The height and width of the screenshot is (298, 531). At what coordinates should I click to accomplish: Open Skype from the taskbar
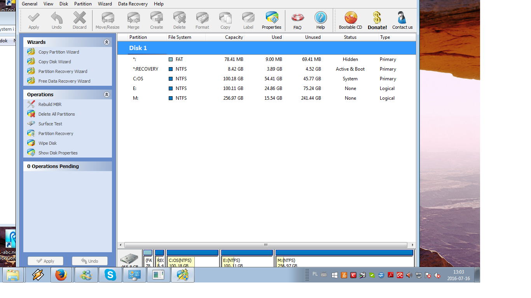tap(110, 275)
